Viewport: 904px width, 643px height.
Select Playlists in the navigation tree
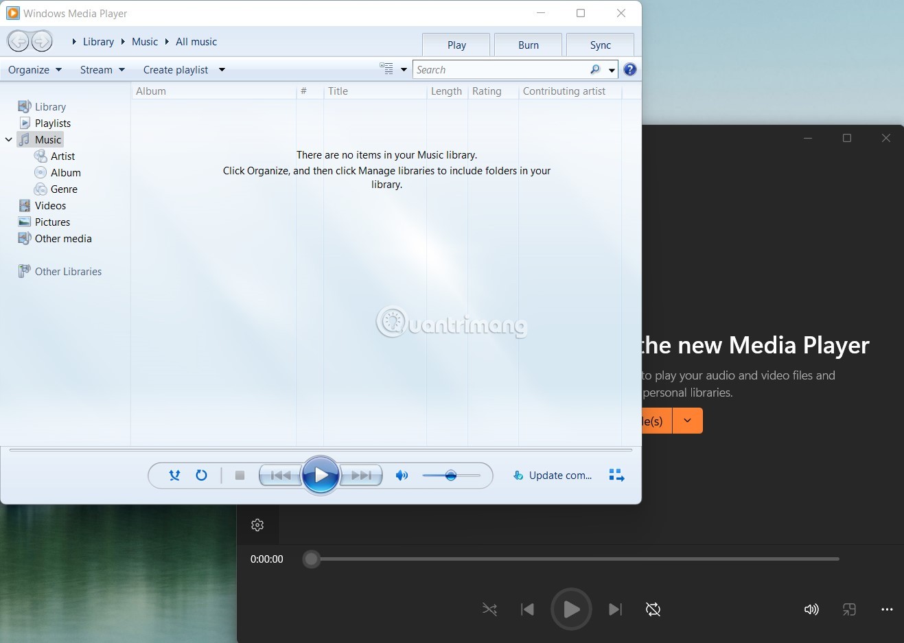point(45,123)
